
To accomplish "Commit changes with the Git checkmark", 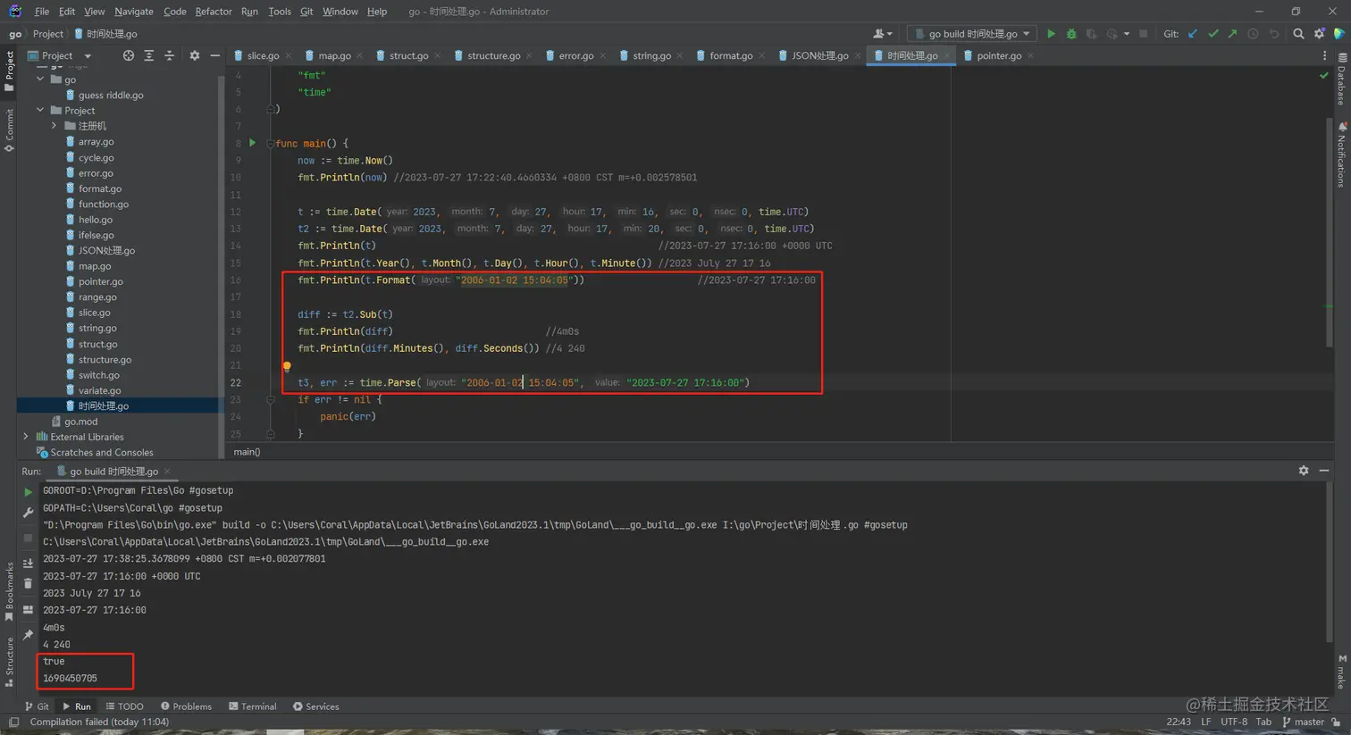I will tap(1213, 34).
